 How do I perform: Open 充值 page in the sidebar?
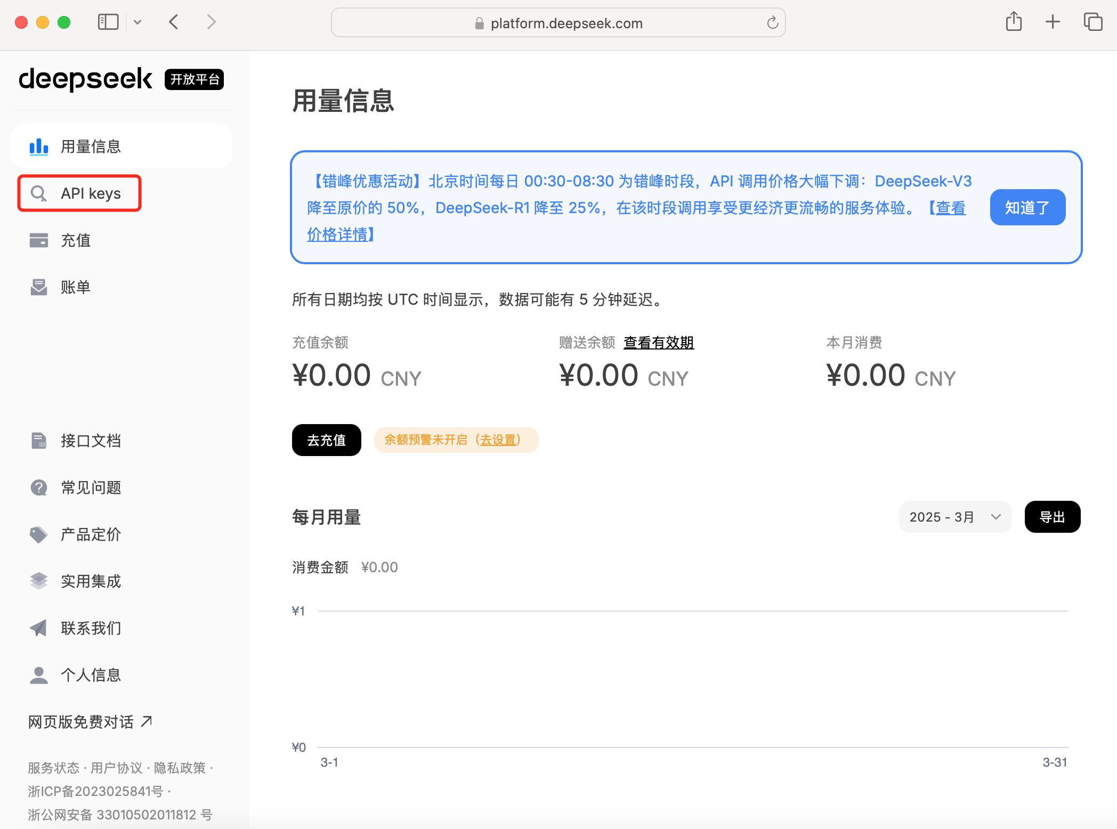tap(122, 240)
